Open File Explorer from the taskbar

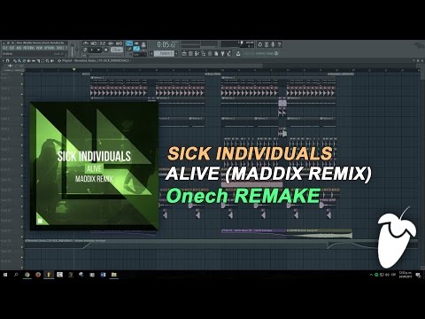pyautogui.click(x=114, y=275)
